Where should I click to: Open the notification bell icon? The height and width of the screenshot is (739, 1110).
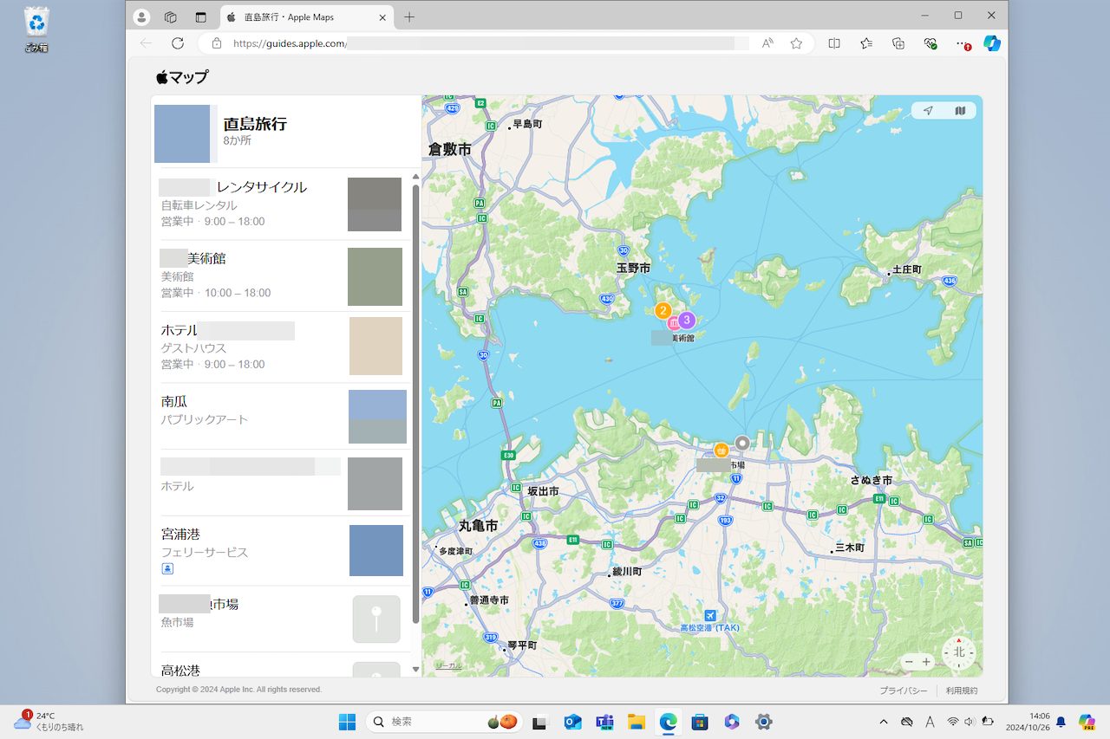point(1061,721)
